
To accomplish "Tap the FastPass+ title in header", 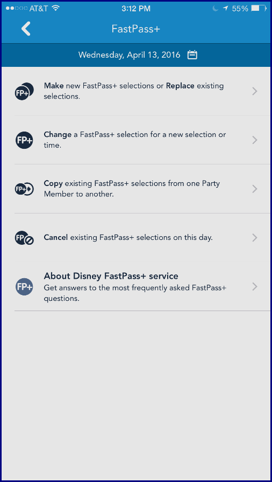I will pyautogui.click(x=136, y=29).
